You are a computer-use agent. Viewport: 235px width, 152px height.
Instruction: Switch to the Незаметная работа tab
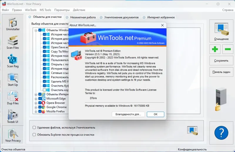click(81, 17)
